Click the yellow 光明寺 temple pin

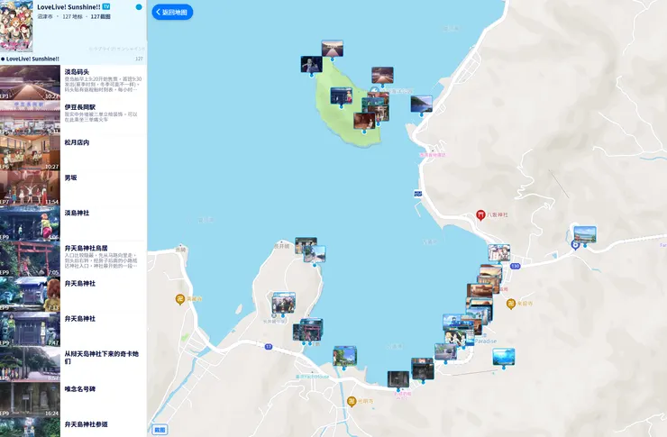[x=352, y=401]
